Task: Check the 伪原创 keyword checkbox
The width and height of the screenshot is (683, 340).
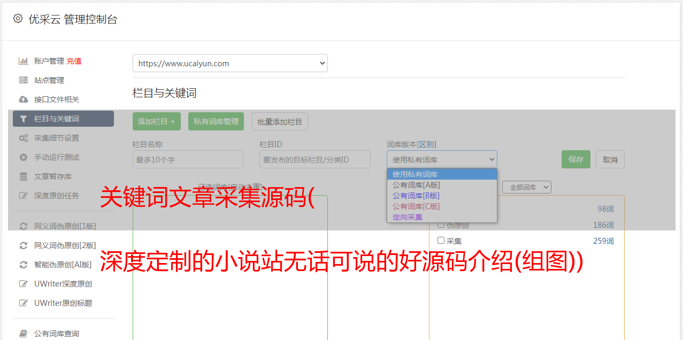Action: [441, 225]
